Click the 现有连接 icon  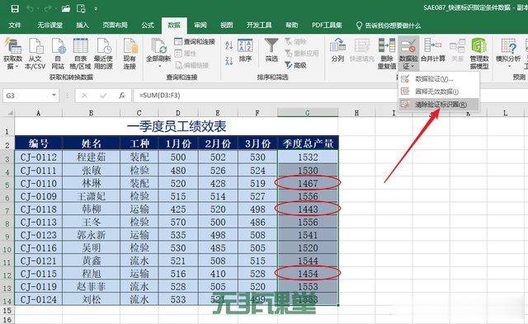(x=130, y=54)
